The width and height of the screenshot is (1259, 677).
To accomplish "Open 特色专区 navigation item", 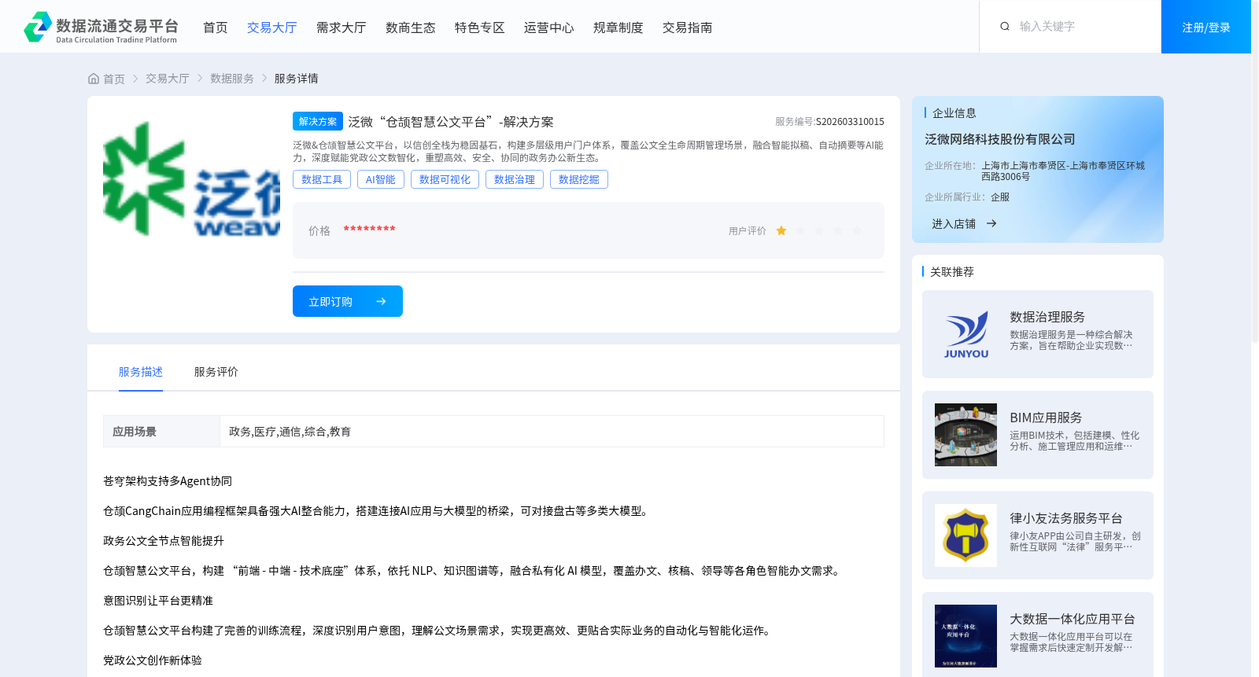I will click(x=480, y=28).
